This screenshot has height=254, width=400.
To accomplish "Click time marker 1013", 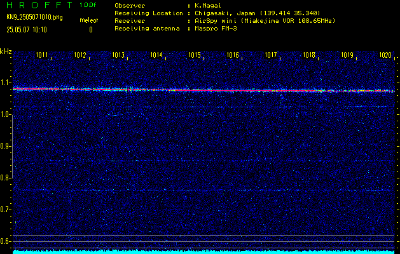I will click(118, 55).
